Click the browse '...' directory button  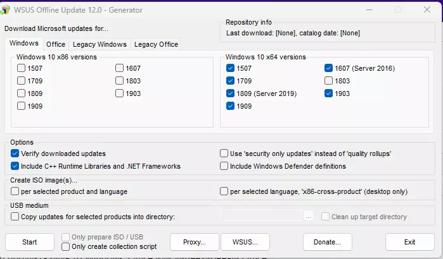point(308,216)
